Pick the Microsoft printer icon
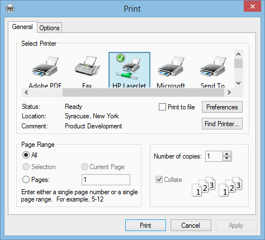 tap(171, 66)
